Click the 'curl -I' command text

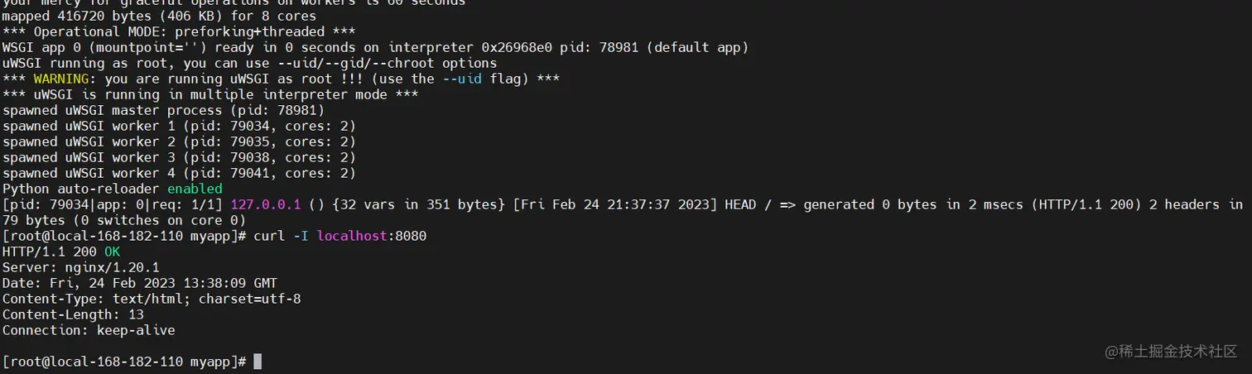coord(282,236)
